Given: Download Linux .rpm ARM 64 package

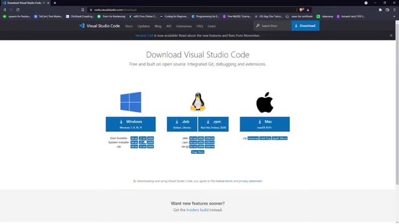Looking at the screenshot, I should point(209,142).
